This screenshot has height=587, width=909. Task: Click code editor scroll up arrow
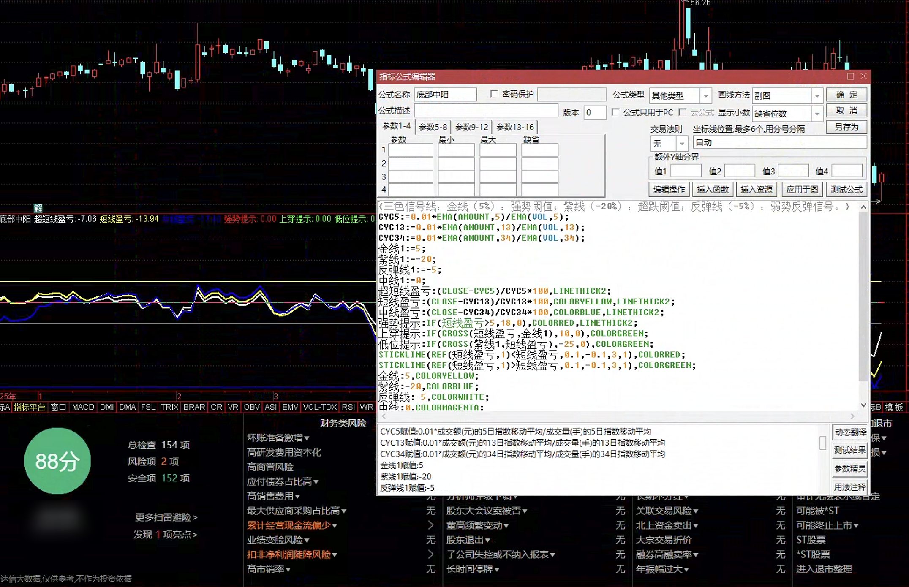click(x=863, y=207)
